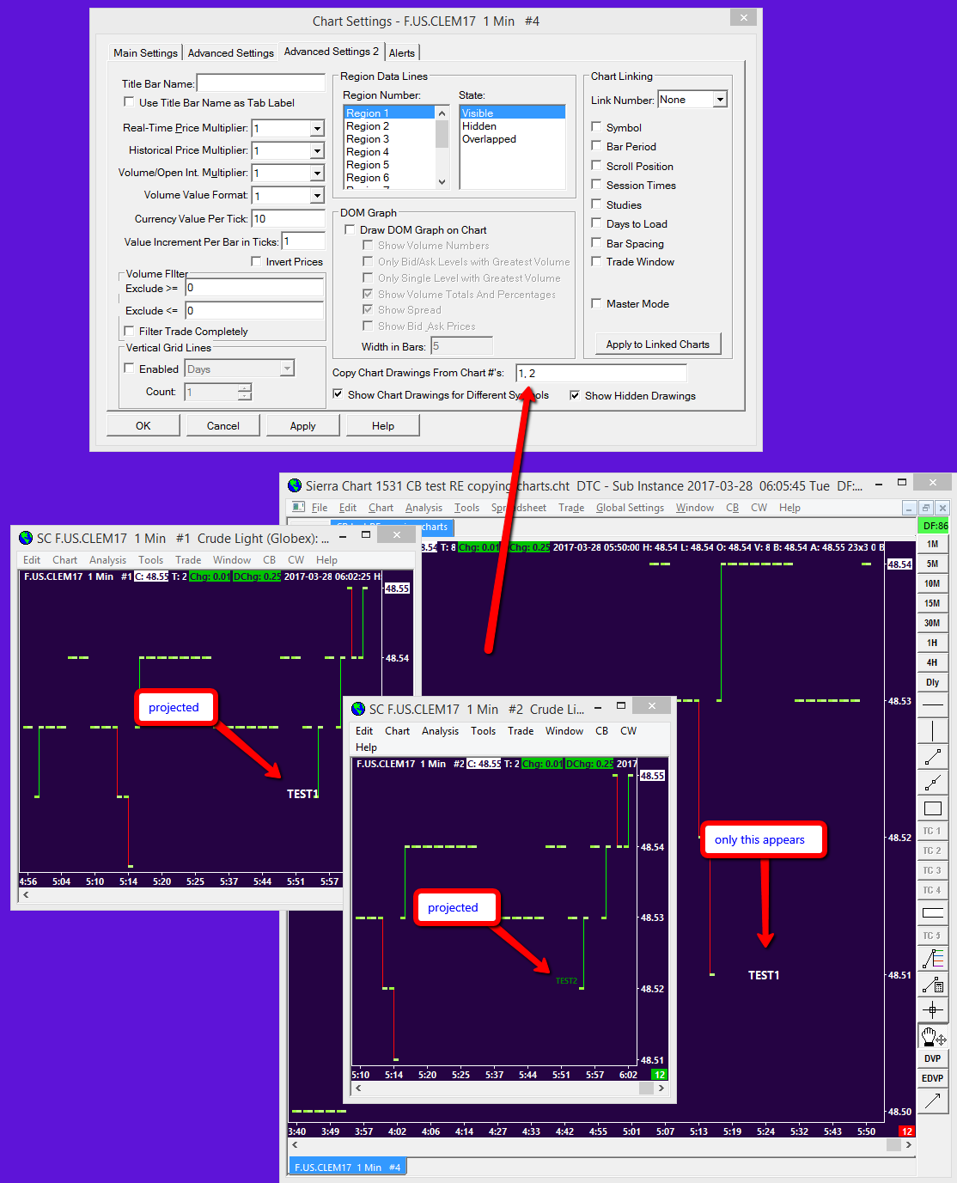The height and width of the screenshot is (1183, 957).
Task: Click the TC 3 tool configuration button
Action: [x=932, y=870]
